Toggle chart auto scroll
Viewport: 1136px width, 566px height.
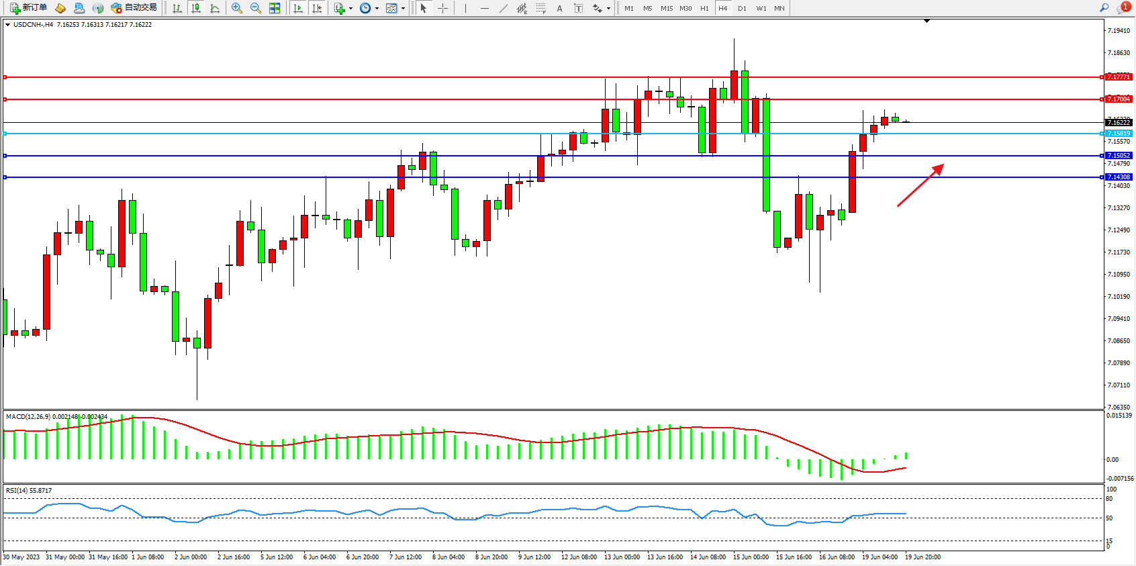(x=298, y=8)
